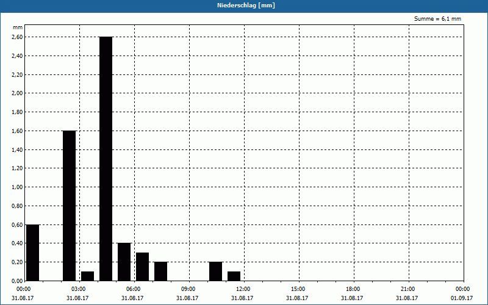Click the 01.09.17 date label

click(462, 298)
